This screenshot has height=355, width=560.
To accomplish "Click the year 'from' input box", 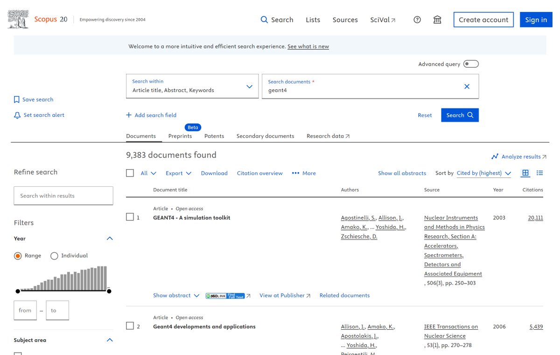I will click(25, 310).
